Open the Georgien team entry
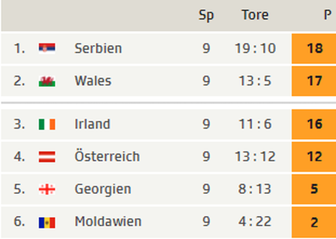The image size is (336, 239). 103,190
